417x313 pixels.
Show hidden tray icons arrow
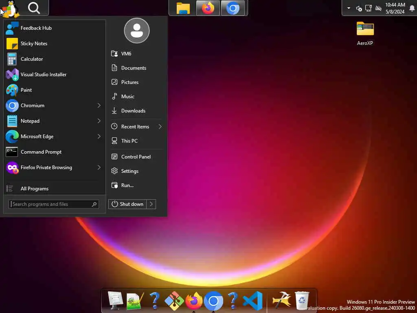(349, 8)
